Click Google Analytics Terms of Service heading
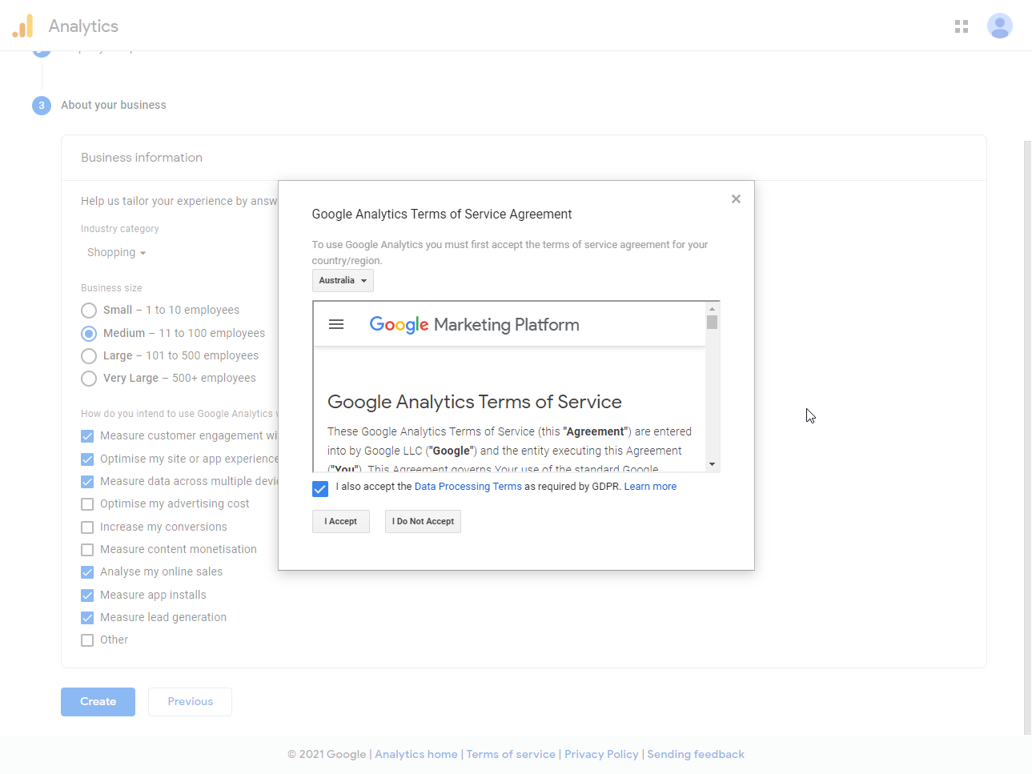 coord(475,402)
